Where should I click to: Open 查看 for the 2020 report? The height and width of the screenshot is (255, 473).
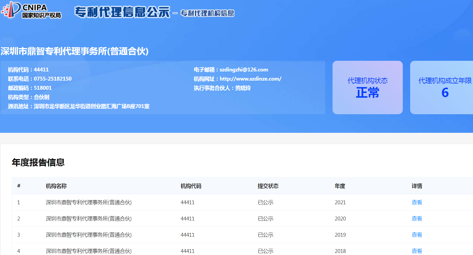(x=417, y=218)
